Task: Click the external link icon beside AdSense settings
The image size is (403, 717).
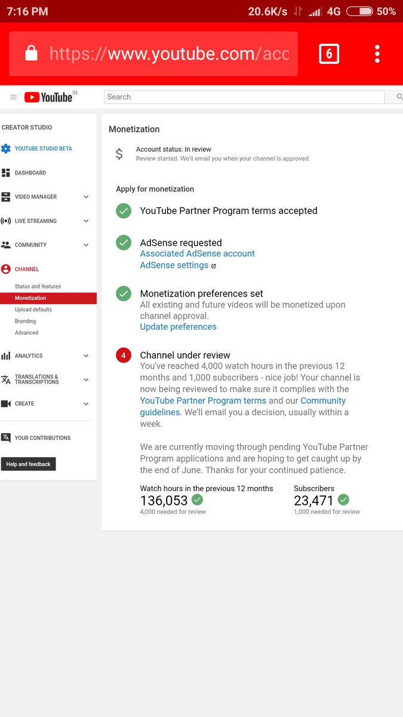Action: (214, 266)
